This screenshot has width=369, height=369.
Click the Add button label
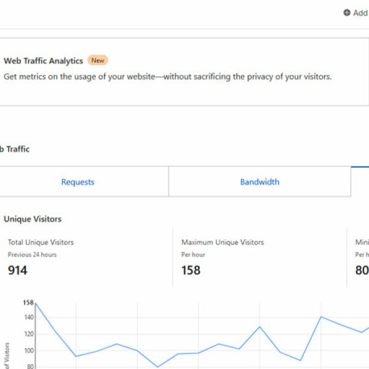point(360,13)
